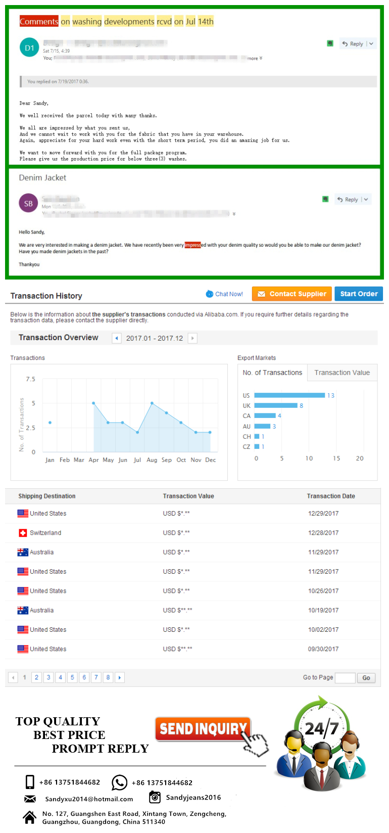Click the SB sender avatar
The width and height of the screenshot is (389, 833).
click(x=28, y=203)
